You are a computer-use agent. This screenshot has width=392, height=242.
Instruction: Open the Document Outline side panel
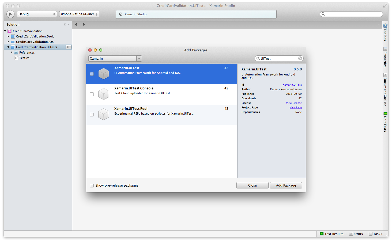point(385,90)
